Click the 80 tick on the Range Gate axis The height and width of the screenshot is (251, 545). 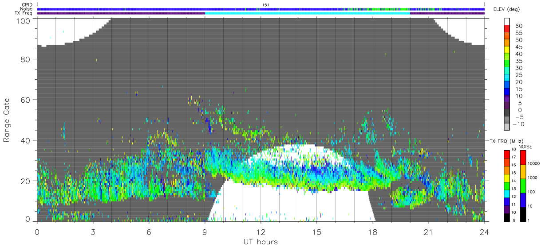[x=25, y=59]
